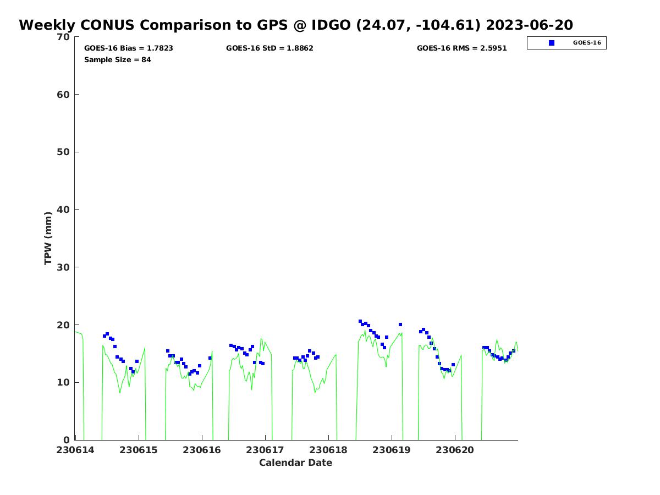Click the blue square legend marker
The height and width of the screenshot is (495, 660).
(552, 43)
